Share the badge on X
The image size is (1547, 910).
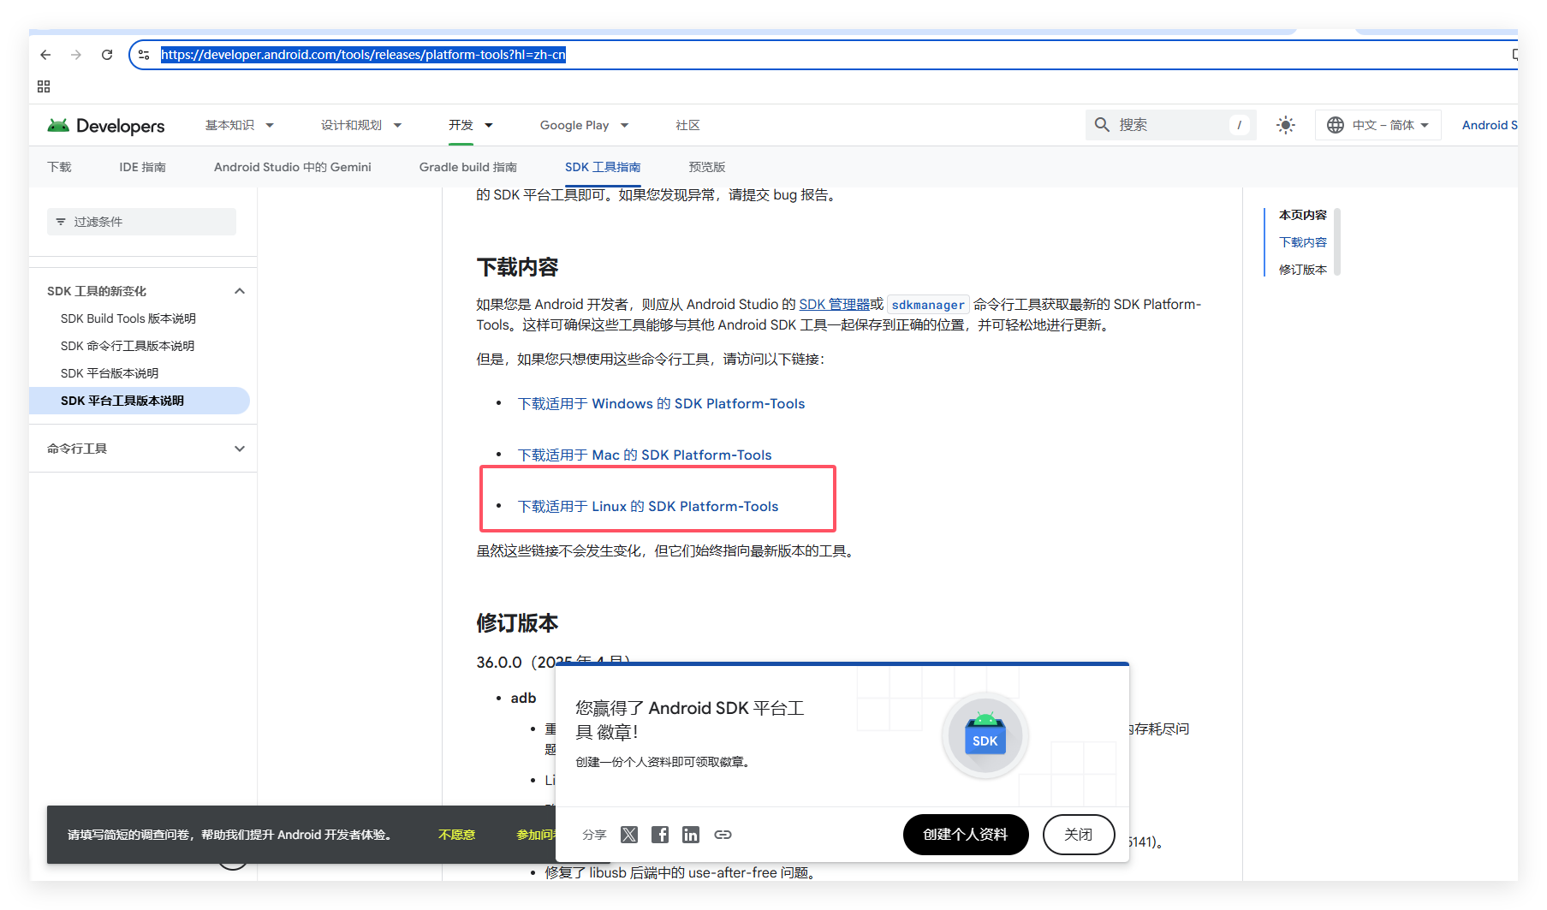click(x=629, y=835)
